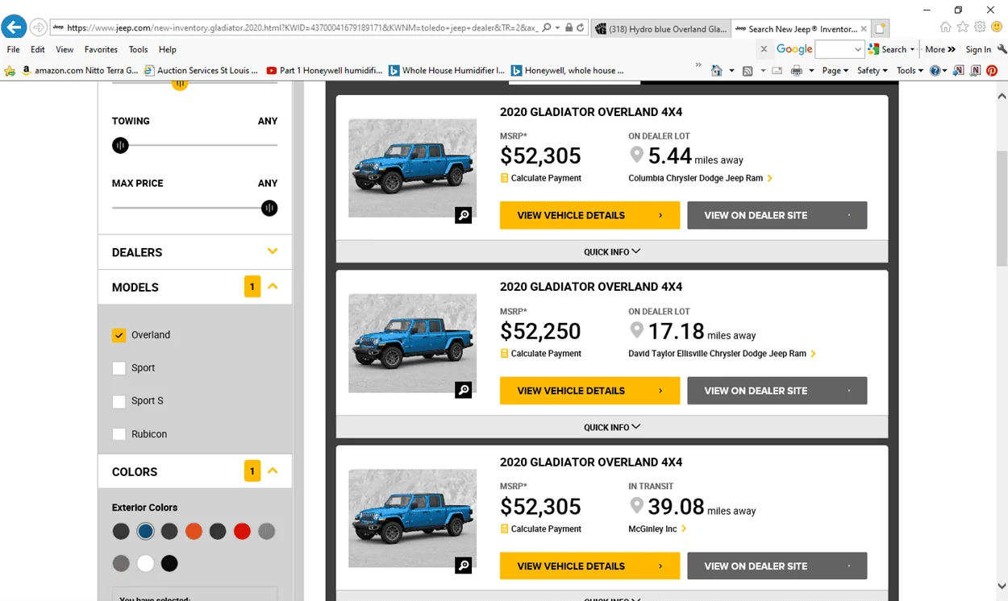Screen dimensions: 1008x601
Task: Open the browser settings gear icon
Action: coord(980,27)
